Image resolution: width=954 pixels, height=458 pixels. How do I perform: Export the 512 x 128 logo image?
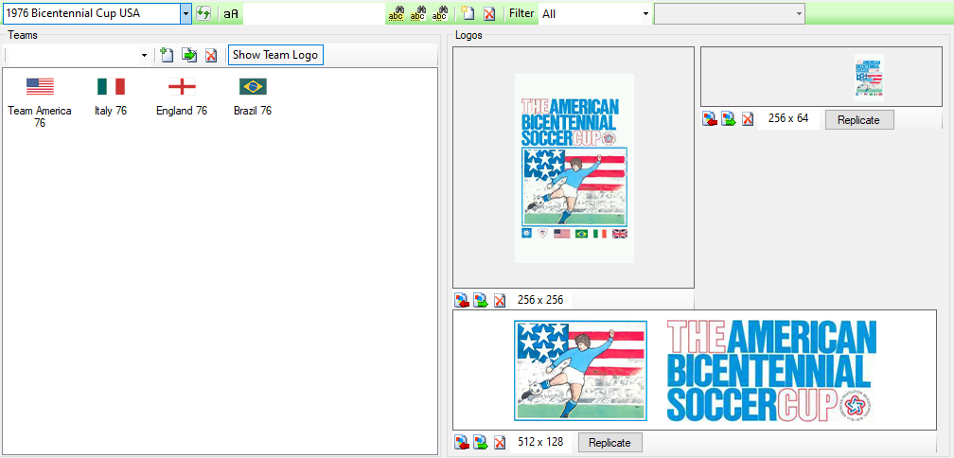481,442
